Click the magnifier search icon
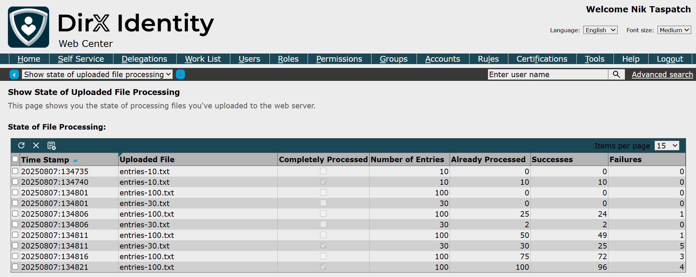The height and width of the screenshot is (277, 696). tap(616, 74)
